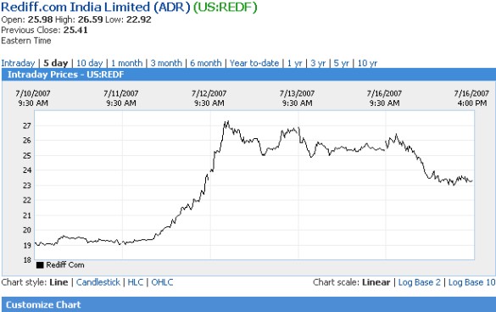496x312 pixels.
Task: Select the HLC chart style
Action: 136,282
